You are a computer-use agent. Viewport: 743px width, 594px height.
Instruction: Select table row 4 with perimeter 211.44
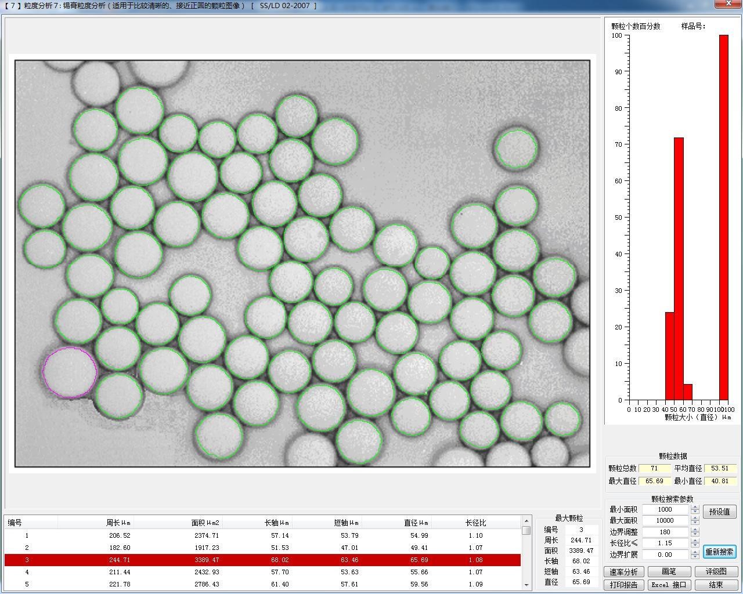point(262,572)
